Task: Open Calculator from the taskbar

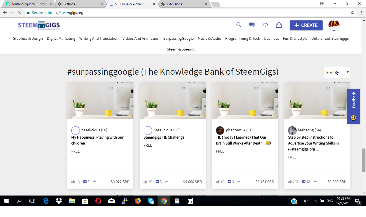Action: 190,201
